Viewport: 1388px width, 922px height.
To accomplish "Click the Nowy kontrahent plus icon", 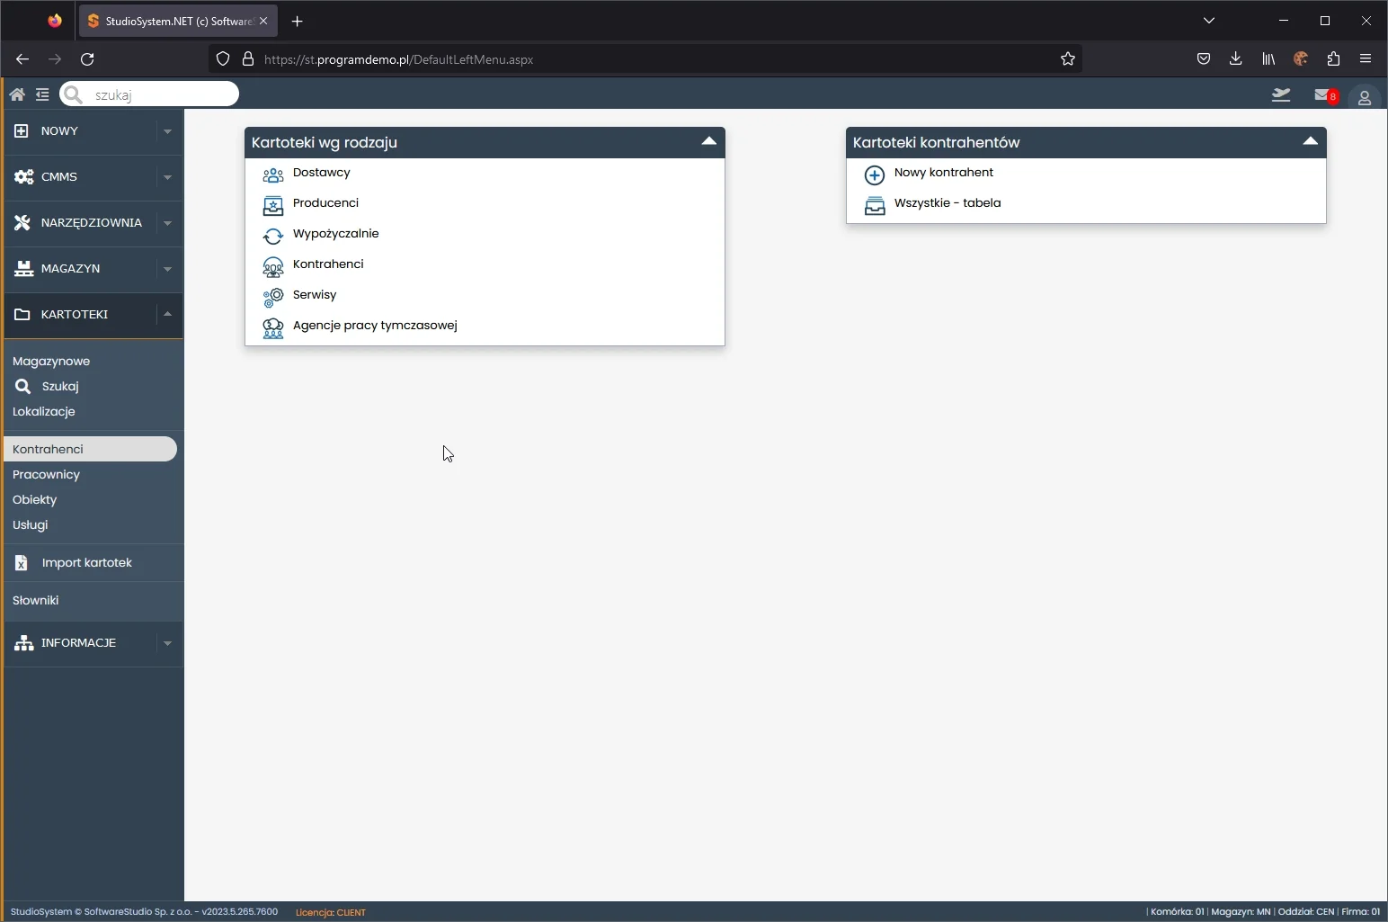I will (874, 175).
